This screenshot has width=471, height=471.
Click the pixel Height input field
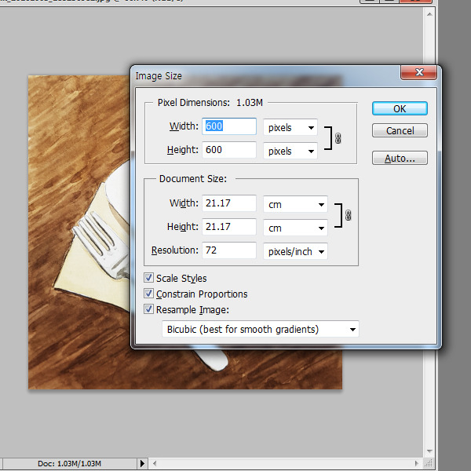(x=229, y=150)
